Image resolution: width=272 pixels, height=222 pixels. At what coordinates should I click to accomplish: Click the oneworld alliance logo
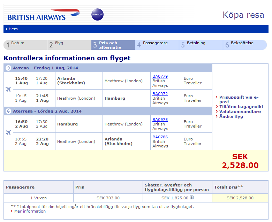tap(97, 14)
